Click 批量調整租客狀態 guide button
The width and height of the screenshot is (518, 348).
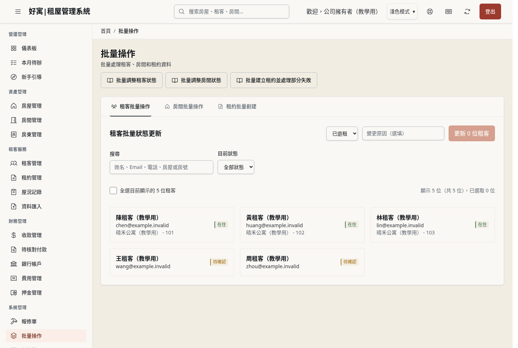pos(132,80)
